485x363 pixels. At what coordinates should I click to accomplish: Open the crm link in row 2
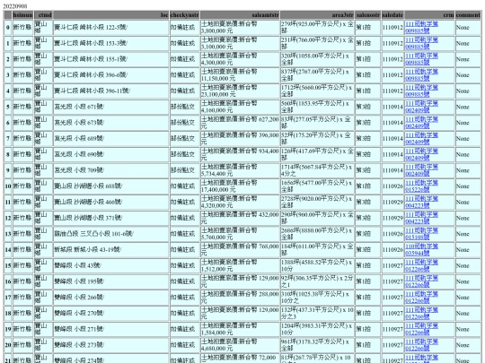point(421,59)
